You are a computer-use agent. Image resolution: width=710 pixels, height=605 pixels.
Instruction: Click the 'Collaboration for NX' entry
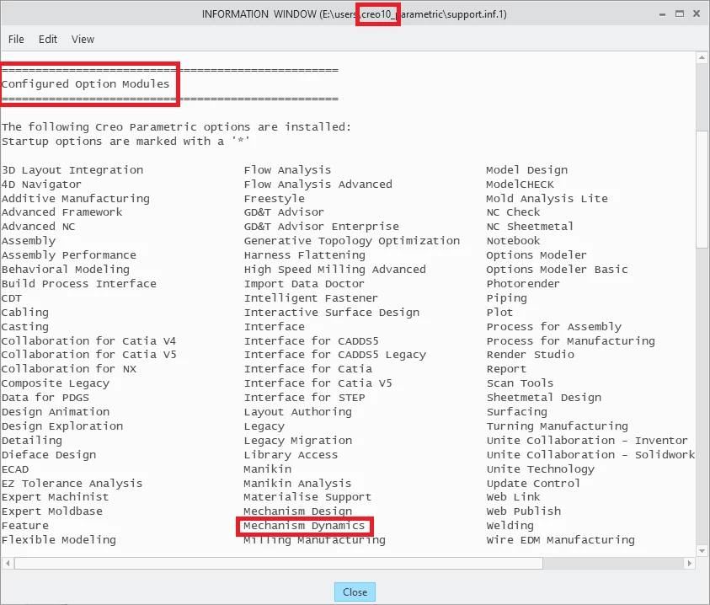click(x=69, y=369)
